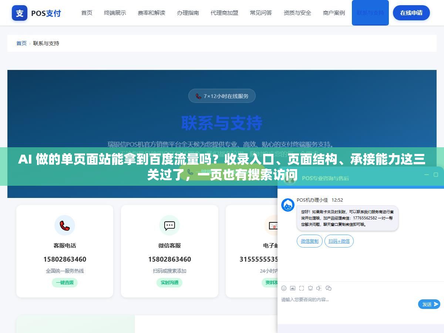The width and height of the screenshot is (444, 333).
Task: Toggle the chat sound speaker icon
Action: (319, 288)
